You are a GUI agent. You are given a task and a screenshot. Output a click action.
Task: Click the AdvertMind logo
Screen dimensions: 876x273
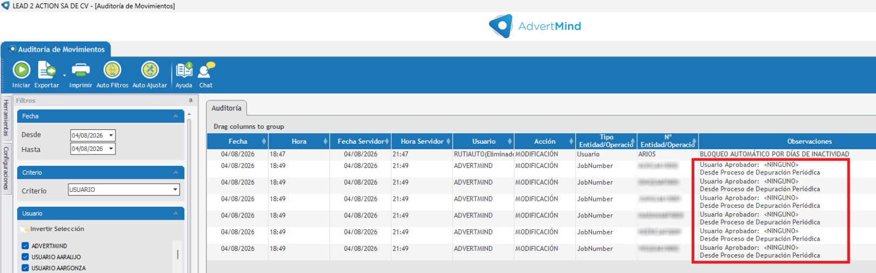[535, 26]
